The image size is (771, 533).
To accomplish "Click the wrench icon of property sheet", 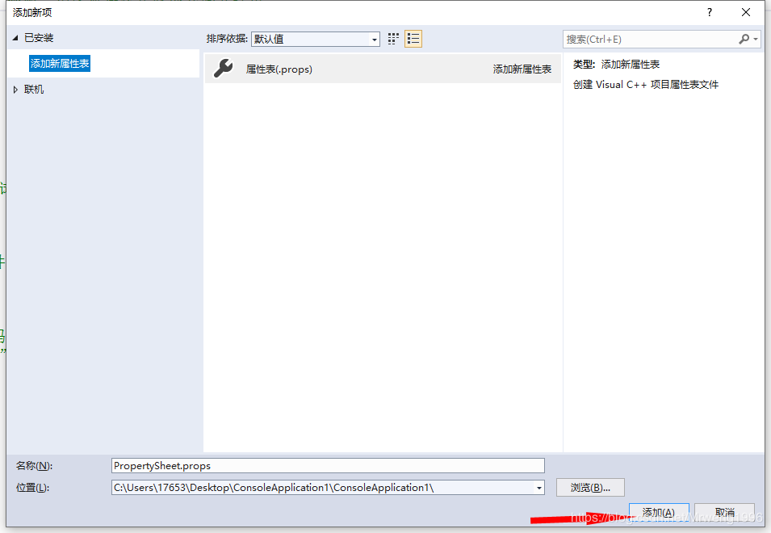I will click(x=224, y=69).
